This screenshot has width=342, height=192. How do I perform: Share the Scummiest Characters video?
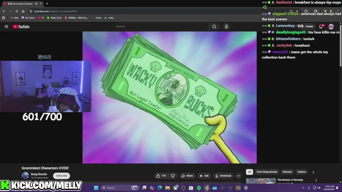[187, 176]
